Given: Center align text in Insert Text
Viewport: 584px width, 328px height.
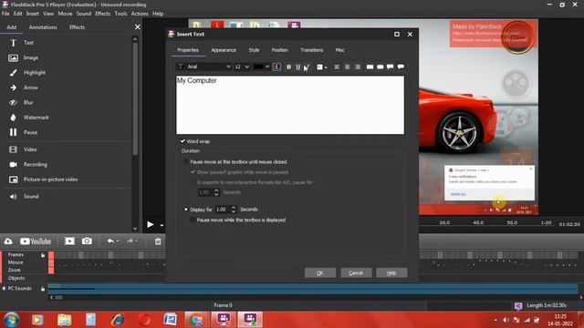Looking at the screenshot, I should (347, 67).
